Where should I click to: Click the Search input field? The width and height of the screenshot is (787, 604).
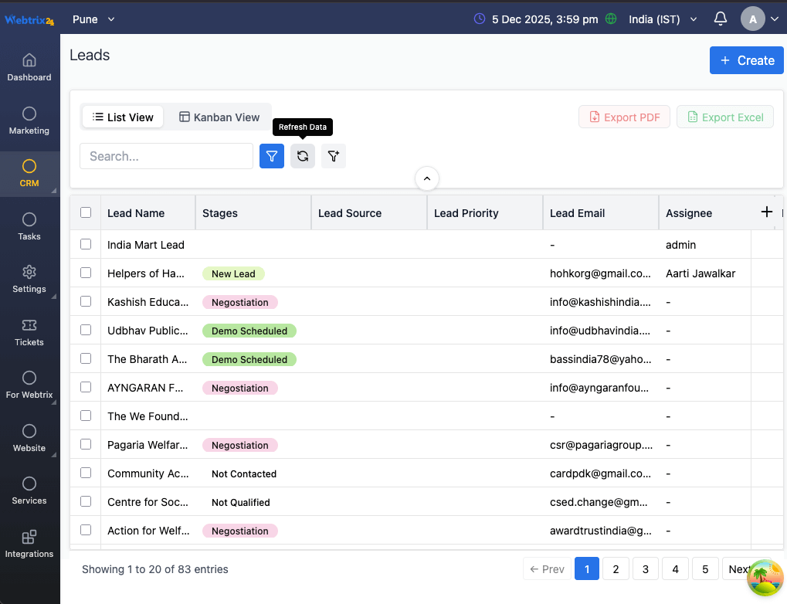(166, 156)
